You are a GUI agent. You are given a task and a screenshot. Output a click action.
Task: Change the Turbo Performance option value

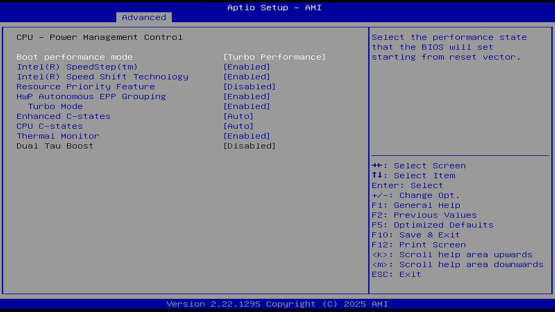(274, 57)
